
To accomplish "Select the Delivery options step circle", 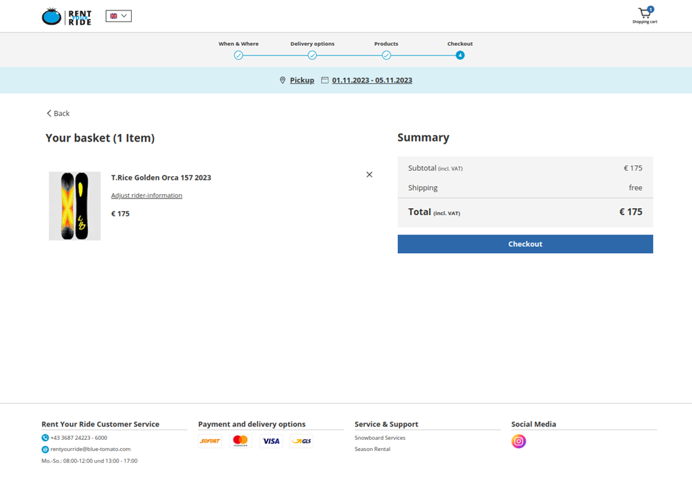I will point(312,55).
